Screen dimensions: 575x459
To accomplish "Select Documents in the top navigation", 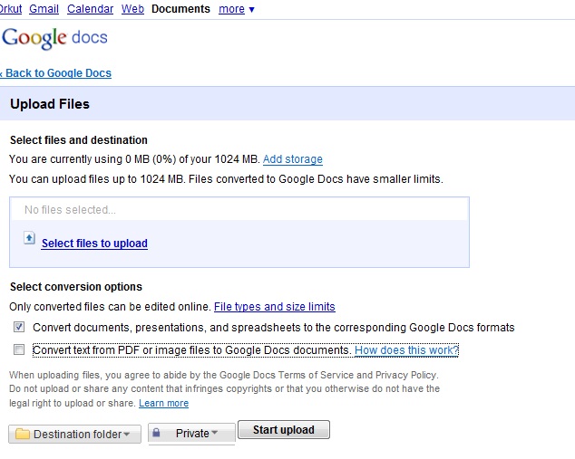I will coord(180,9).
